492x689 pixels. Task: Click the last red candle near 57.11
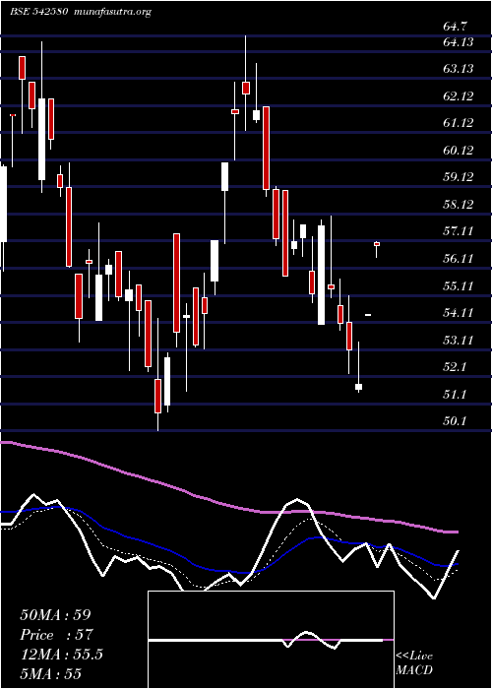point(377,244)
